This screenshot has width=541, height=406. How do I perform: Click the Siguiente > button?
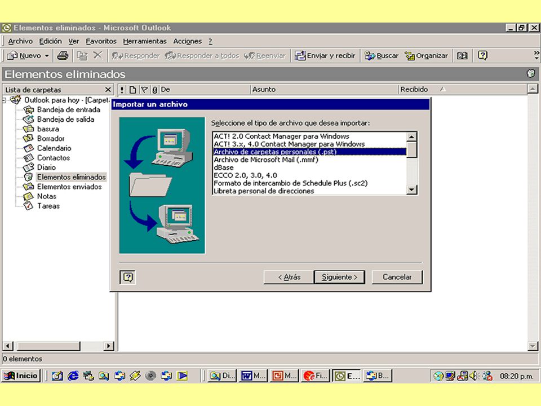coord(339,277)
